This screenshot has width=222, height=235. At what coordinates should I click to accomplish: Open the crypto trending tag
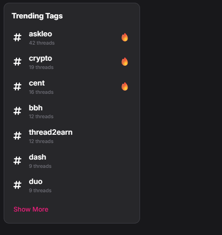(41, 58)
